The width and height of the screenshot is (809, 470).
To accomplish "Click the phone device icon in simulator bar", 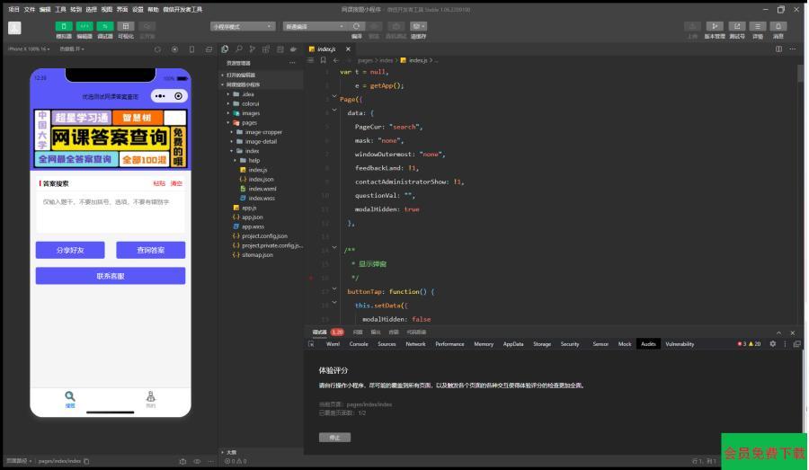I will pyautogui.click(x=192, y=49).
